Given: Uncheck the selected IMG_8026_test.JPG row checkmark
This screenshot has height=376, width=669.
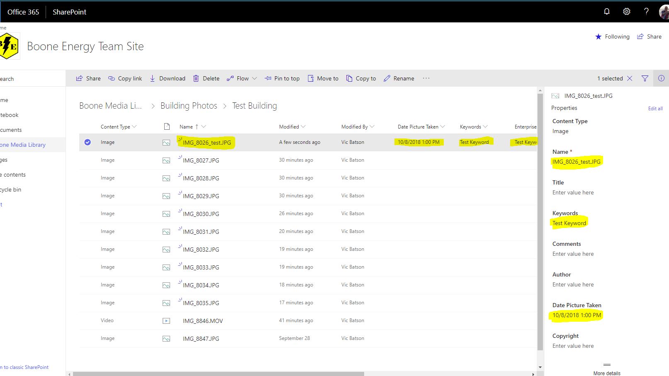Looking at the screenshot, I should (x=88, y=142).
